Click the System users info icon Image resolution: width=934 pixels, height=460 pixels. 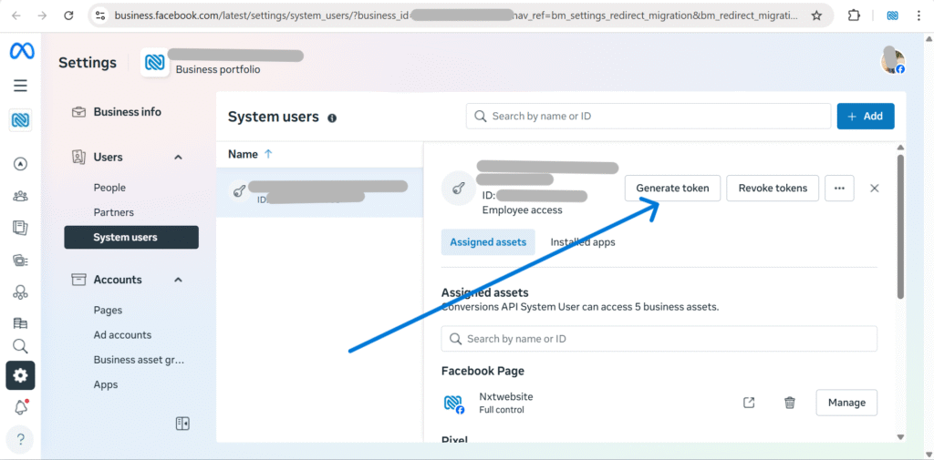pos(332,118)
